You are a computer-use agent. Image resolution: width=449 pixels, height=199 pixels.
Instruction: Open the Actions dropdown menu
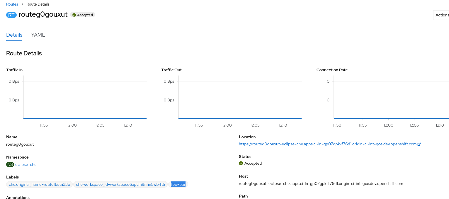[441, 15]
